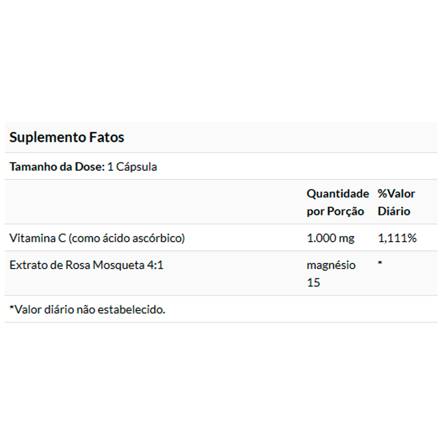Select Extrato de Rosa Mosqueta 4:1 row
The height and width of the screenshot is (448, 448).
point(221,274)
